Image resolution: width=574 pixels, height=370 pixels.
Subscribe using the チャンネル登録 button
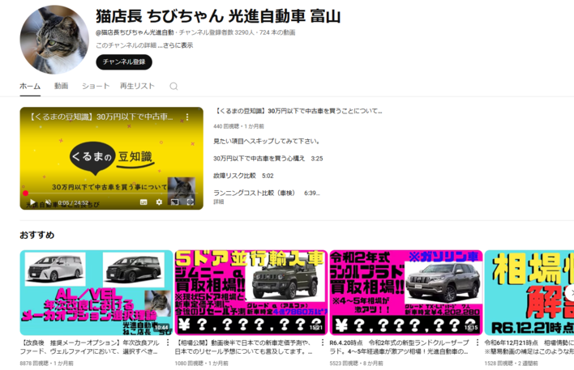coord(124,62)
